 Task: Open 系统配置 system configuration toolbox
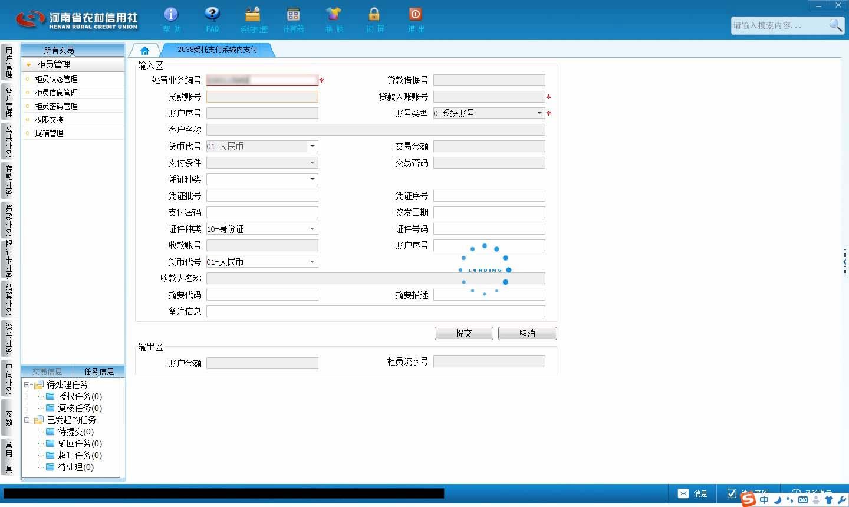click(253, 14)
